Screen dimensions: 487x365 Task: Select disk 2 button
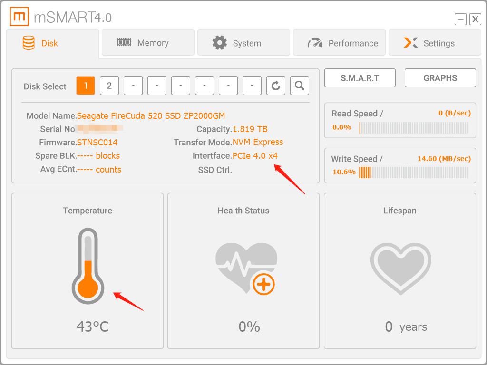click(109, 86)
